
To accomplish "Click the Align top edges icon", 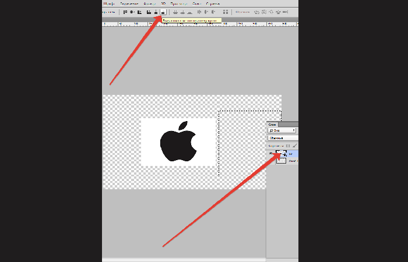I will [125, 12].
